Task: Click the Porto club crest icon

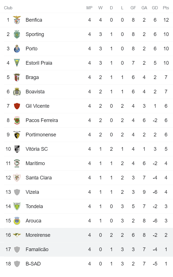Action: coord(17,49)
